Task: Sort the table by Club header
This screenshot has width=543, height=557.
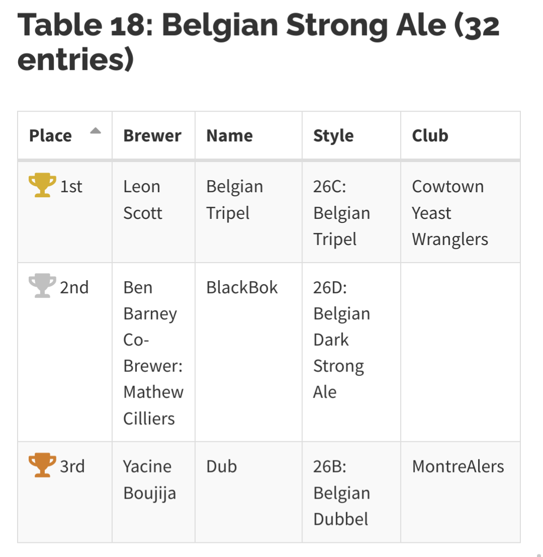Action: point(430,135)
